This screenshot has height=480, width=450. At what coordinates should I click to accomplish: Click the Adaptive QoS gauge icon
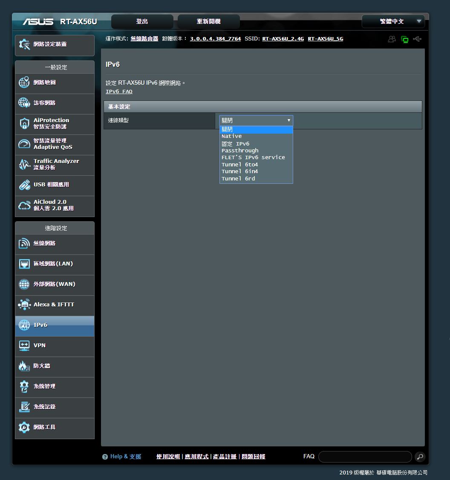coord(24,144)
